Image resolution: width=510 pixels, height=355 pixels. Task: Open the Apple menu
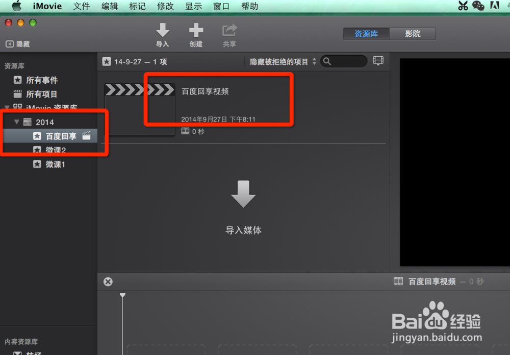point(17,6)
